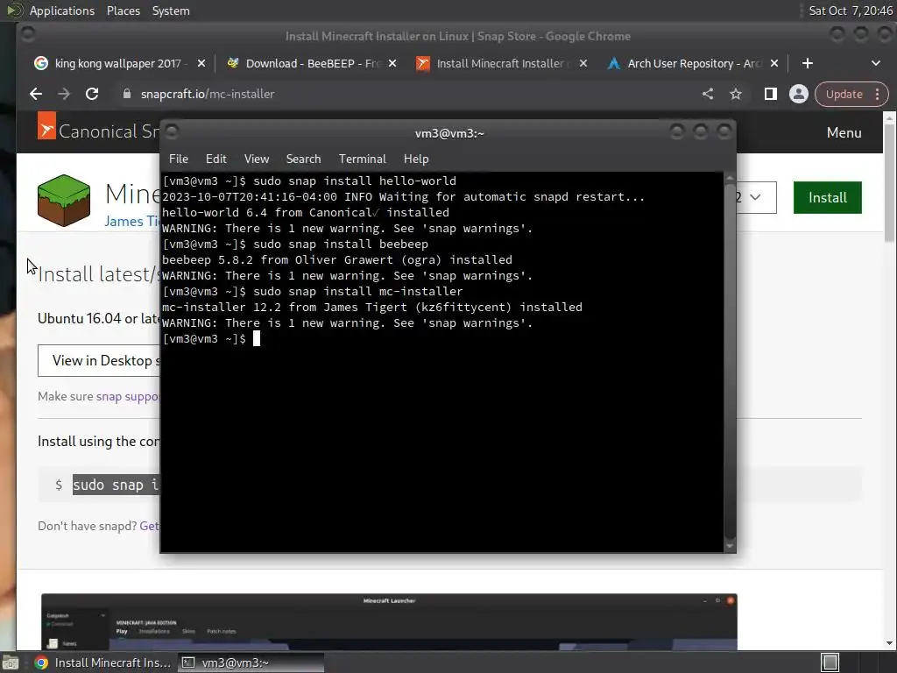The image size is (897, 673).
Task: Activate vm3@vm3:~ taskbar item
Action: (x=251, y=662)
